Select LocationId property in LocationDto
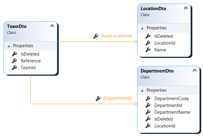Viewport: 203px width, 136px height. point(165,43)
